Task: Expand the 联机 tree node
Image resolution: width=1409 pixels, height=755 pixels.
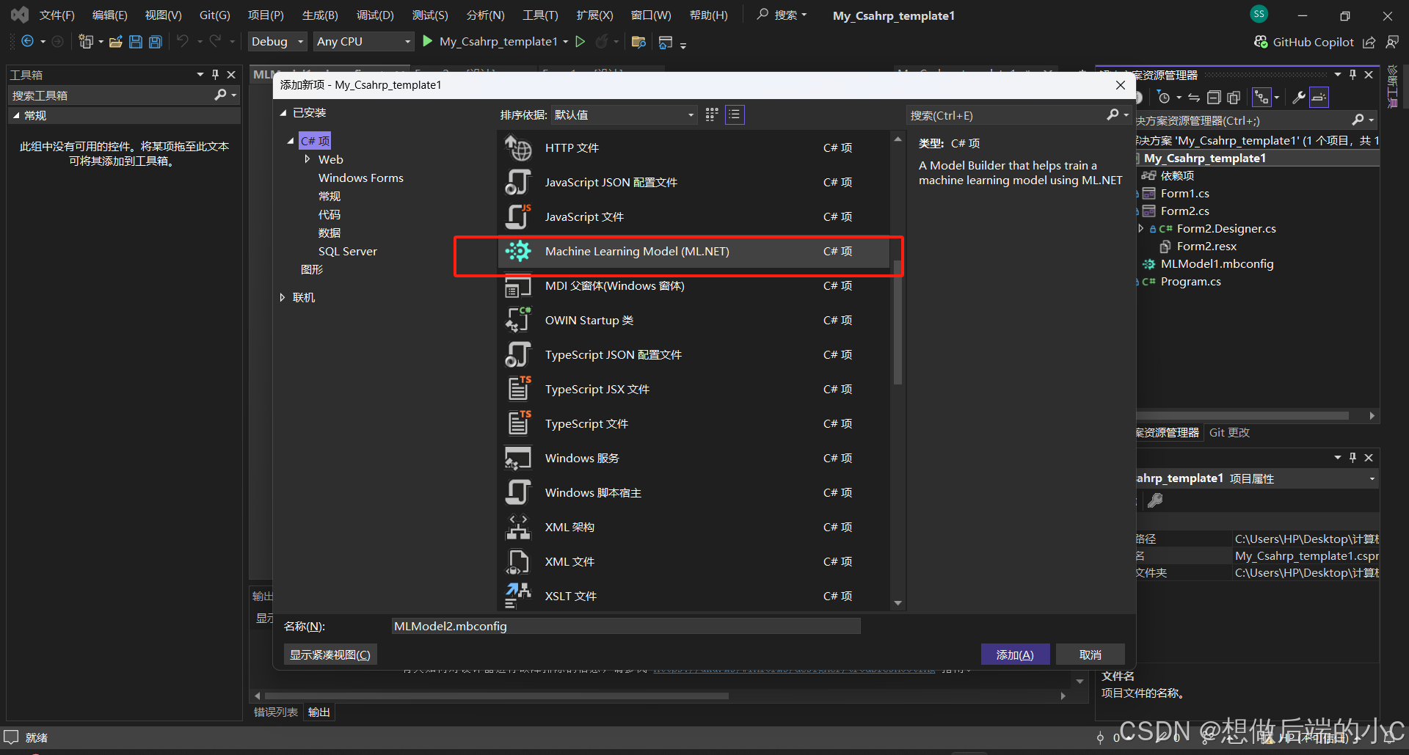Action: coord(283,297)
